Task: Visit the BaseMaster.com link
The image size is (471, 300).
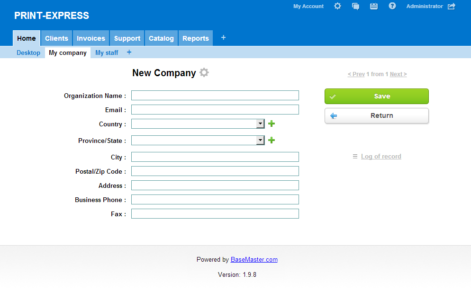Action: pyautogui.click(x=254, y=259)
